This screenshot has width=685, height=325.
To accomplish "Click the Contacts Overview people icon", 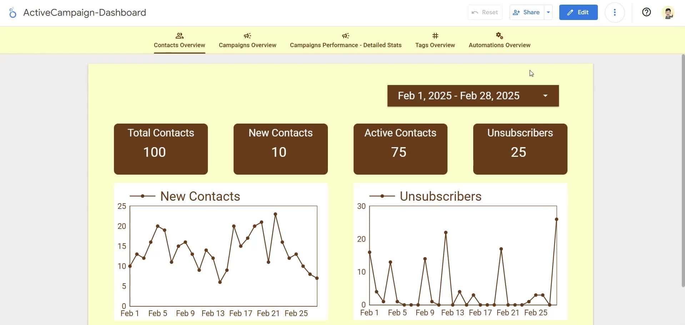I will (x=179, y=36).
